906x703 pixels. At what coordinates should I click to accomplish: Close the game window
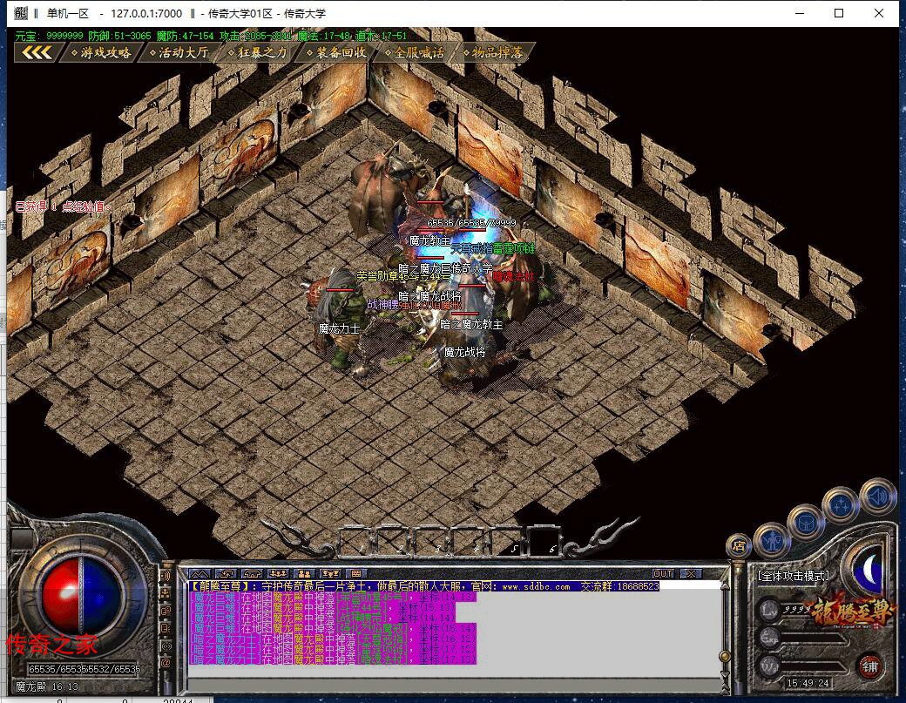pos(879,13)
